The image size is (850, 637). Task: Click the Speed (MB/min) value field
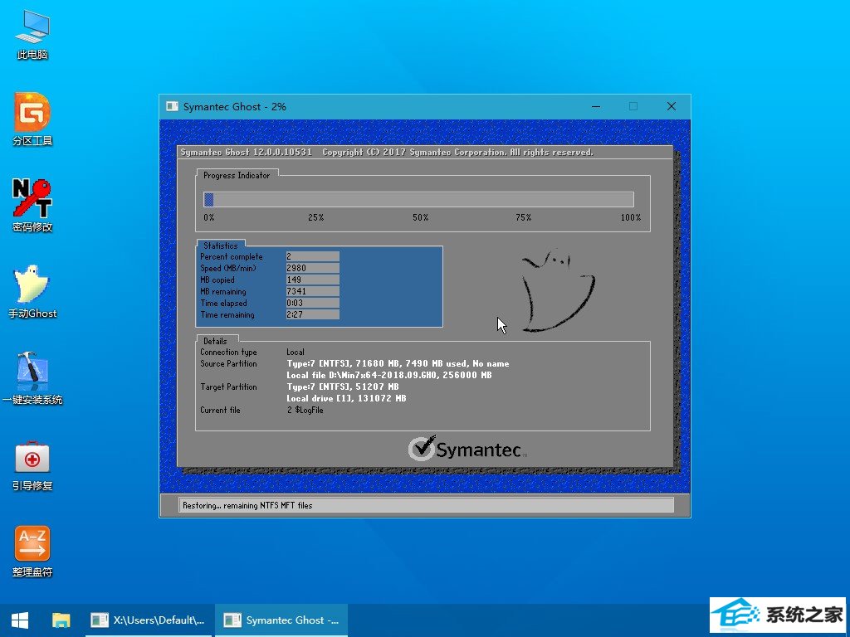point(312,269)
